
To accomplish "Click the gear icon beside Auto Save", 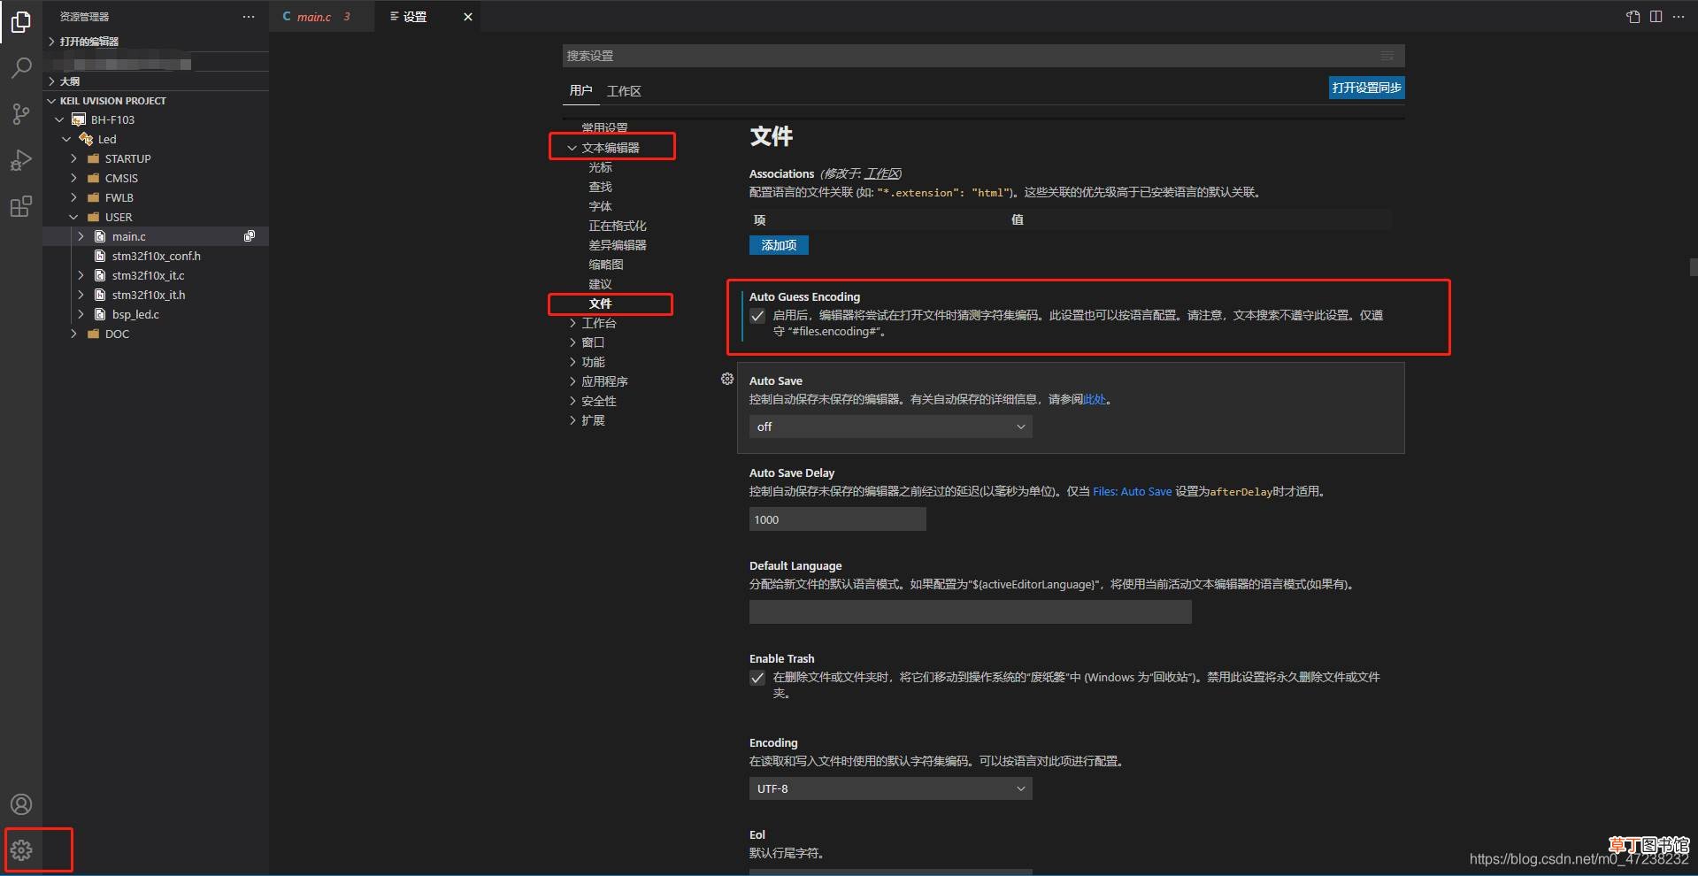I will click(727, 379).
